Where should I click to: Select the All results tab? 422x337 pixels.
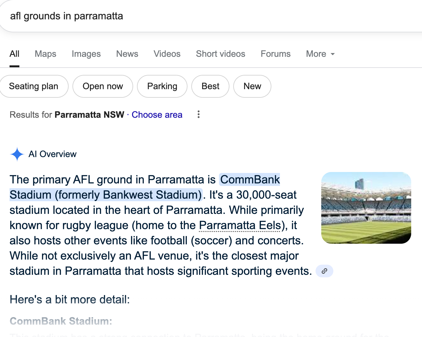[x=14, y=54]
